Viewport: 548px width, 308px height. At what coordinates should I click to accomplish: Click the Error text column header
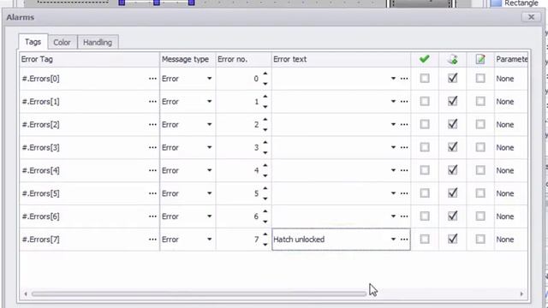341,59
